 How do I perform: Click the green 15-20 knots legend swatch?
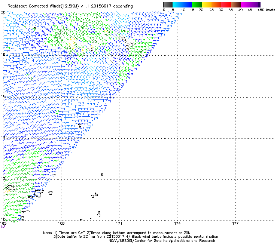[x=197, y=4]
